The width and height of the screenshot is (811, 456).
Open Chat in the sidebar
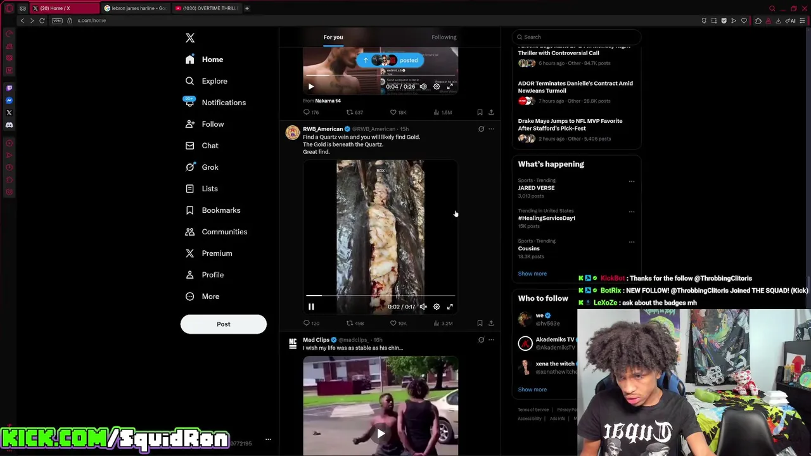202,146
